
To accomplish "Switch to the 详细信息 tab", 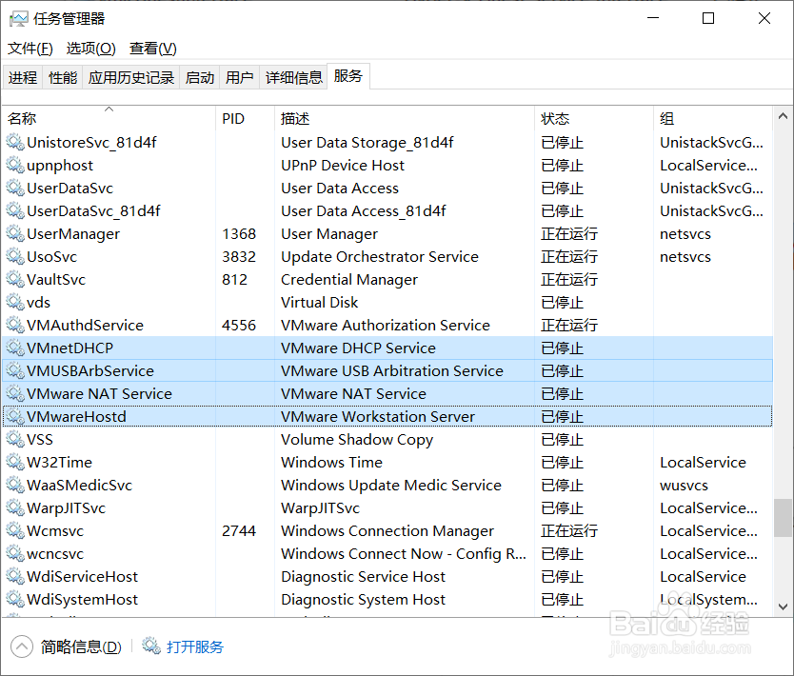I will click(294, 78).
